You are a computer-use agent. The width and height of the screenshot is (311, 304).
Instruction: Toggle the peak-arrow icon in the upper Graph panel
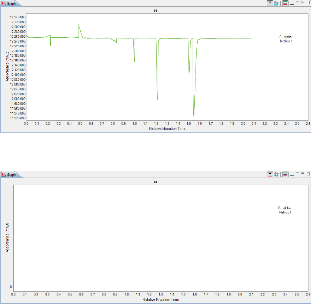(270, 3)
